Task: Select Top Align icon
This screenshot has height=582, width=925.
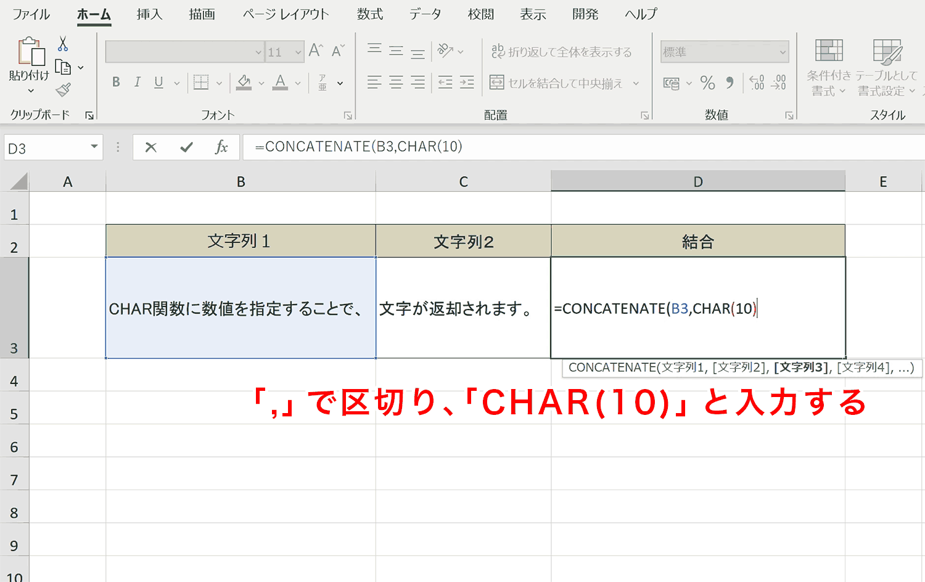Action: (x=374, y=49)
